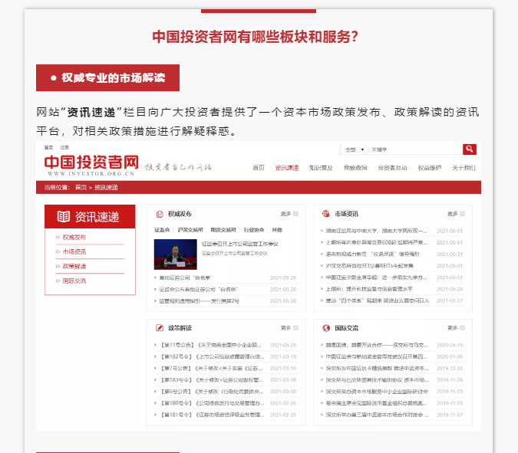Click 更多 in the 权威发布 panel
The image size is (518, 453).
[x=285, y=214]
